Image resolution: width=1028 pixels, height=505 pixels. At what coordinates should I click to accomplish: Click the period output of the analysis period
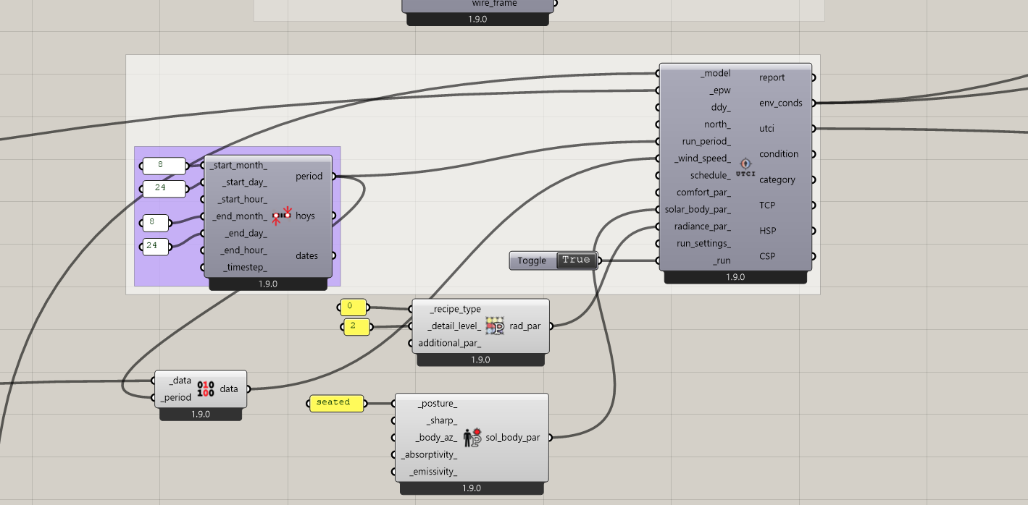coord(310,177)
